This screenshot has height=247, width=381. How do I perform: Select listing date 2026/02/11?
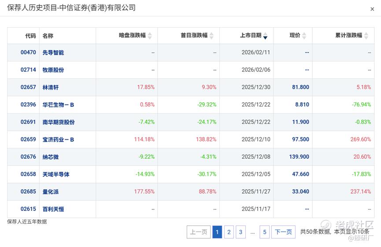tap(256, 52)
